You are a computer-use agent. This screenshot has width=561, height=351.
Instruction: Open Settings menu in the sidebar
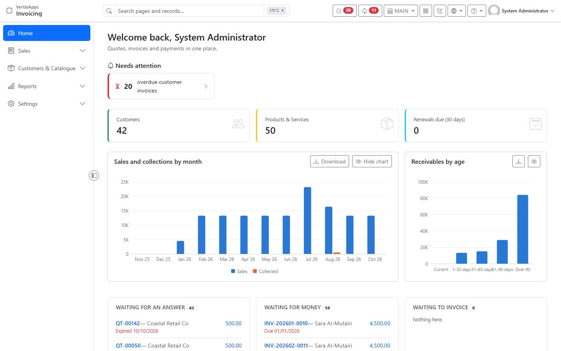point(47,104)
